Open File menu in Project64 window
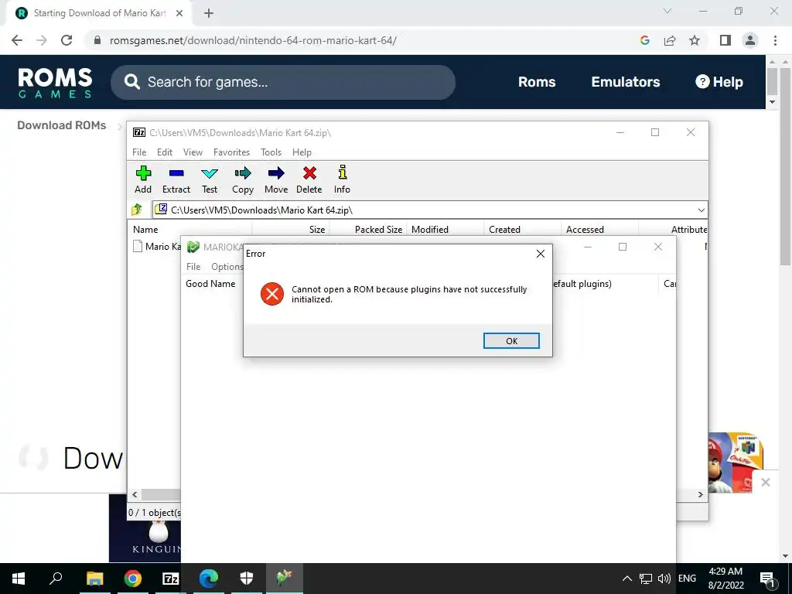Image resolution: width=792 pixels, height=594 pixels. click(193, 267)
